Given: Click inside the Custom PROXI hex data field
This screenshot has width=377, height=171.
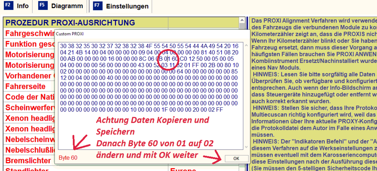Looking at the screenshot, I should tap(151, 96).
